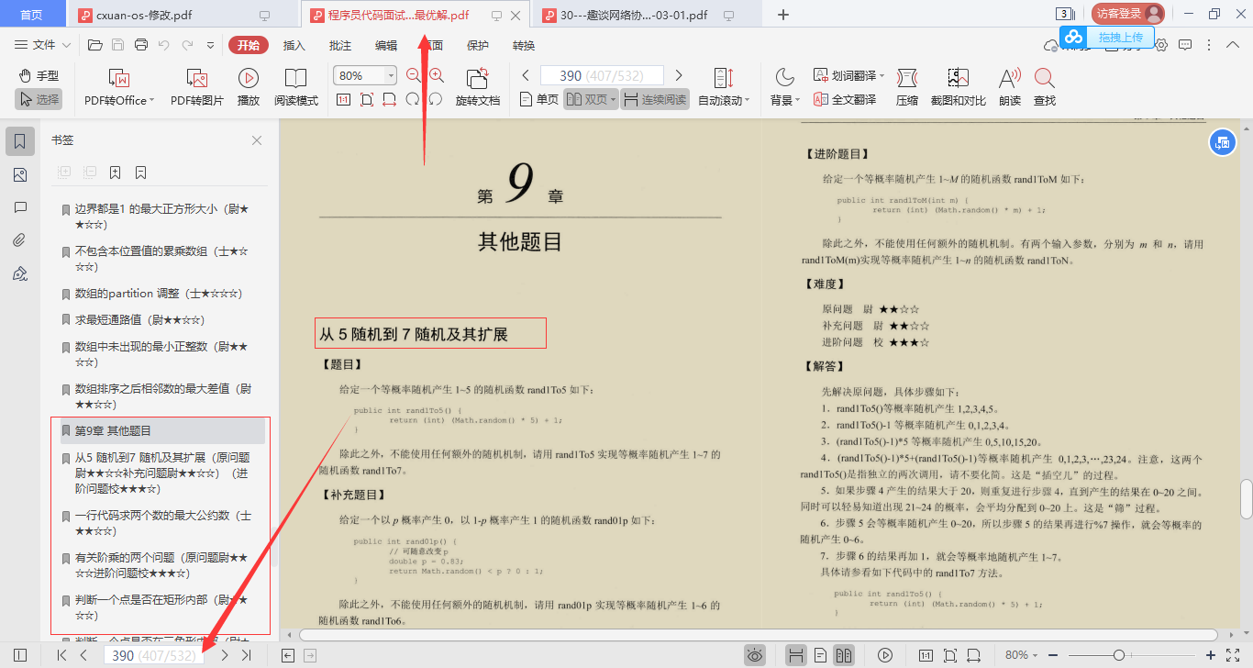Jump to last page in status bar
Image resolution: width=1253 pixels, height=668 pixels.
click(x=246, y=655)
